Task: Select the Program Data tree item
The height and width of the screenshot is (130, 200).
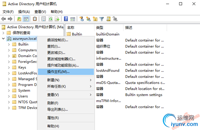Action: [27, 85]
